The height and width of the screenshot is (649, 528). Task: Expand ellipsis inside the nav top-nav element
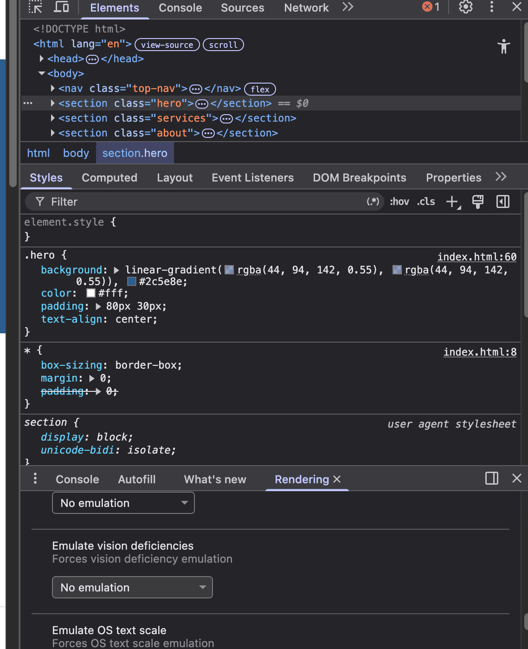[x=196, y=89]
